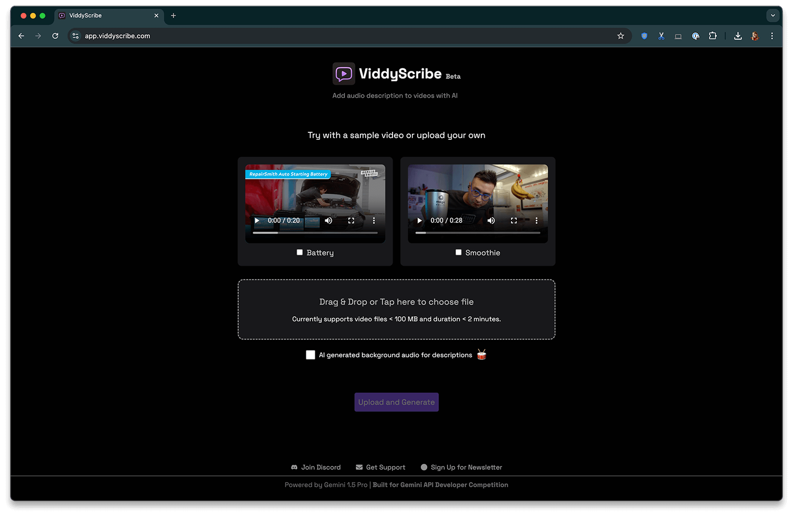Click the Discord icon in the footer
The height and width of the screenshot is (516, 793).
294,467
